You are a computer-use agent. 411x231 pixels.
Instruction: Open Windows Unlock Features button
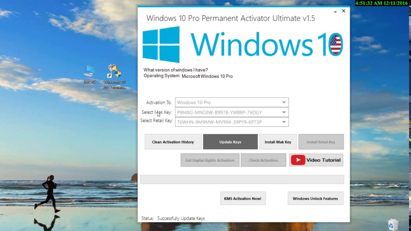[x=315, y=199]
